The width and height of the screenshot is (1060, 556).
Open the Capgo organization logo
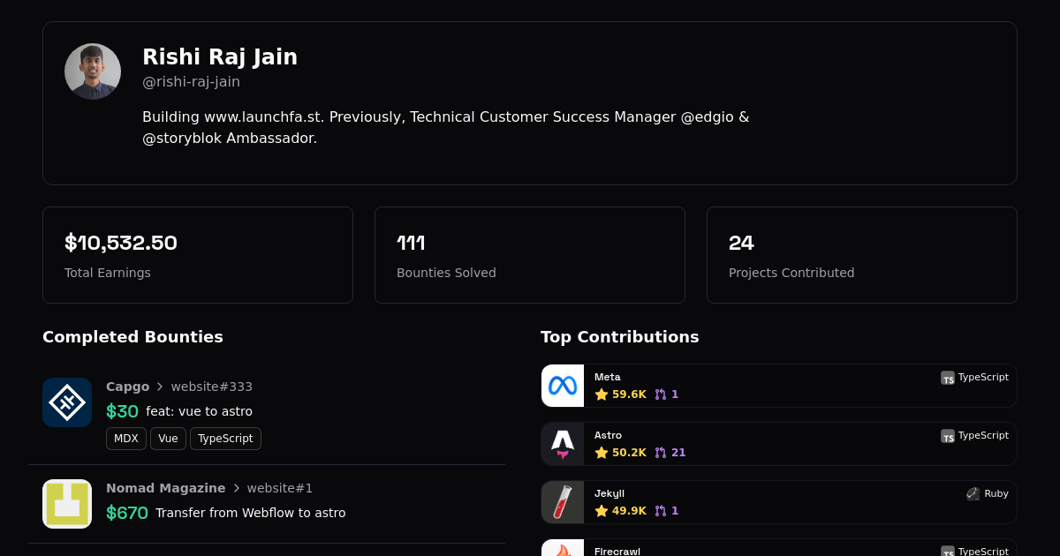pyautogui.click(x=67, y=402)
